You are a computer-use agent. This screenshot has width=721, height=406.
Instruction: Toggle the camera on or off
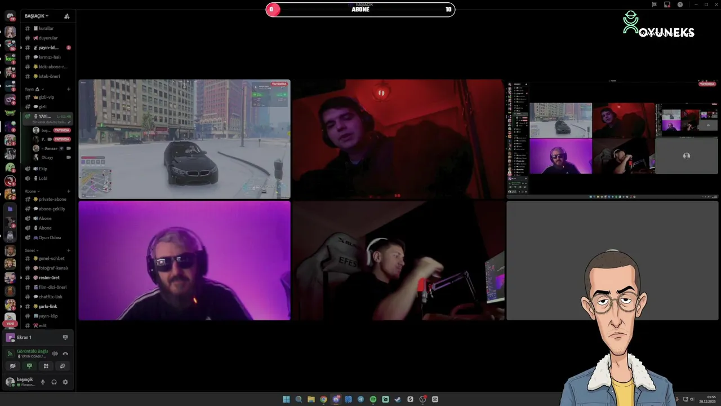(x=13, y=366)
